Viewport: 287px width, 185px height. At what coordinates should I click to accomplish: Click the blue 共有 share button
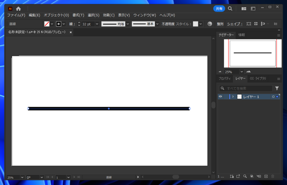[219, 9]
